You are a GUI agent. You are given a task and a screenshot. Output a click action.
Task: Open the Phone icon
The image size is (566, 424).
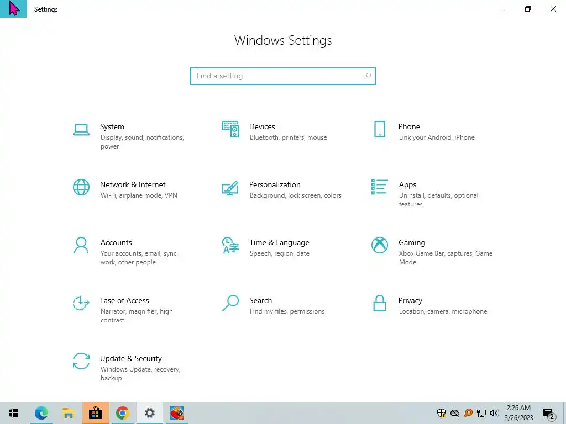pyautogui.click(x=379, y=129)
